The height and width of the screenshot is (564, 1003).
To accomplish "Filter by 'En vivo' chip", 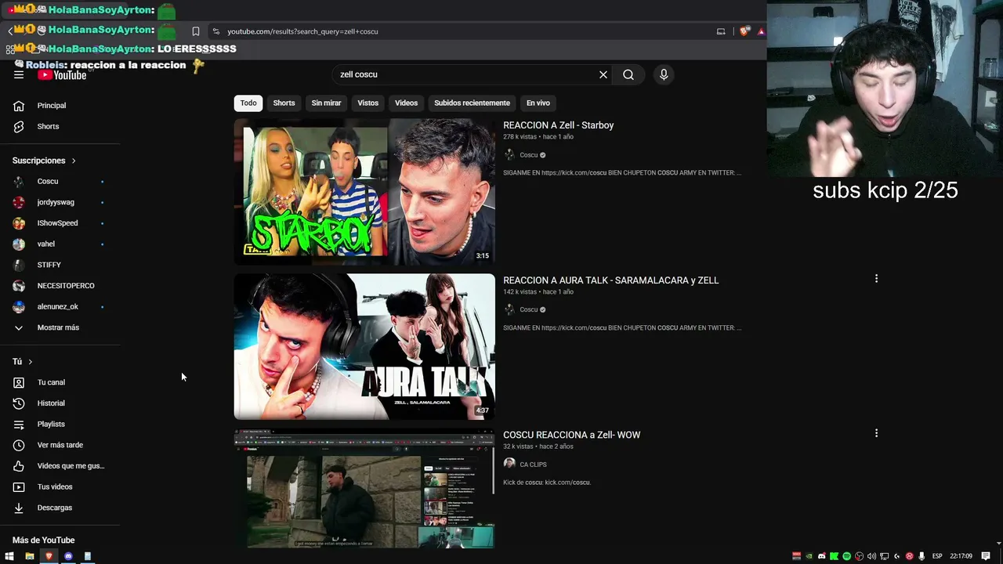I will 538,103.
